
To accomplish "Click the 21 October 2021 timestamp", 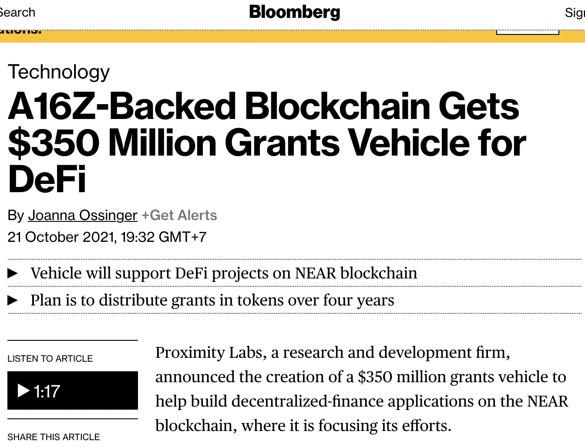I will (107, 237).
